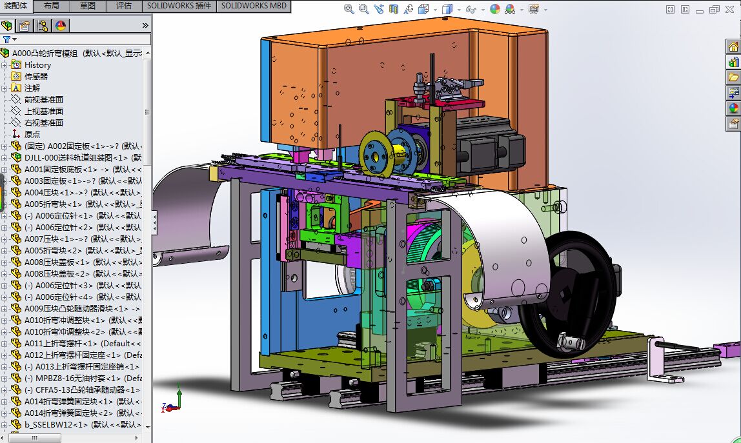
Task: Click the tile document left button
Action: [x=670, y=10]
